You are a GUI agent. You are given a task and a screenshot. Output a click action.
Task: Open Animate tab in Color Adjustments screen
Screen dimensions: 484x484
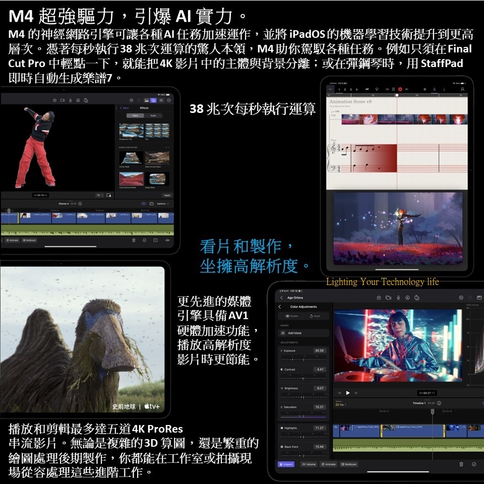(x=329, y=464)
